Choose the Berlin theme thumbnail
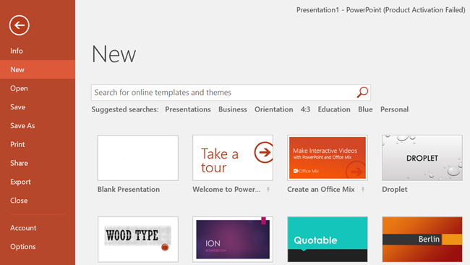This screenshot has height=265, width=470. pyautogui.click(x=422, y=239)
